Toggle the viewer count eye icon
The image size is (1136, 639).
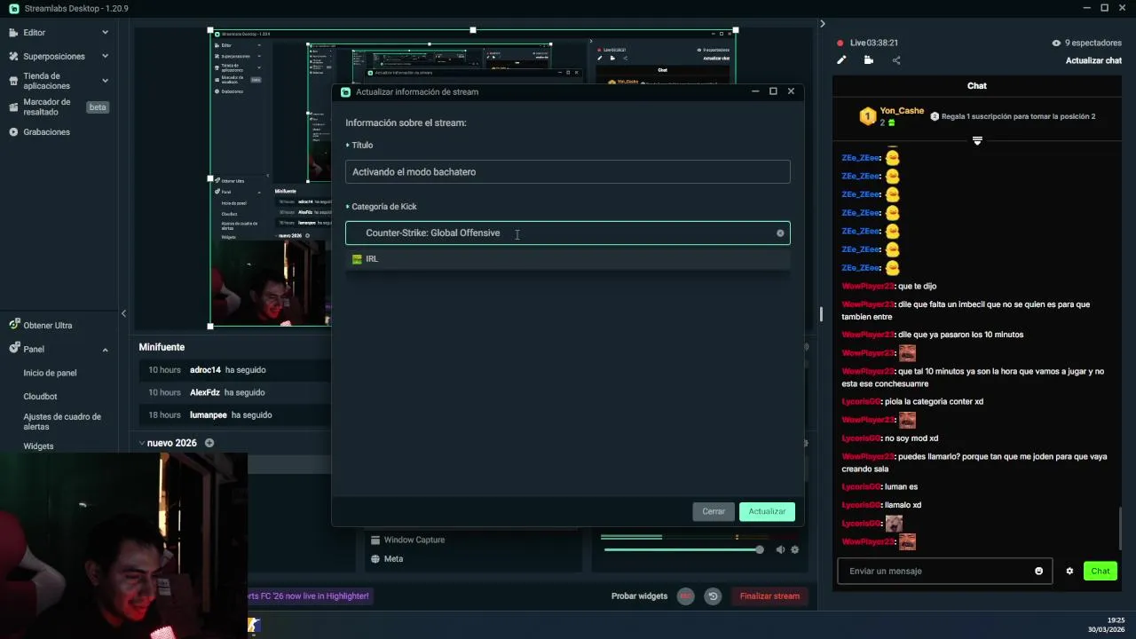point(1056,43)
